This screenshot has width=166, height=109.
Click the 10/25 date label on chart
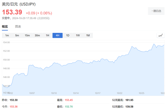click(x=142, y=93)
